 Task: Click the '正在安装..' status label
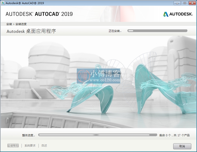coord(115,31)
